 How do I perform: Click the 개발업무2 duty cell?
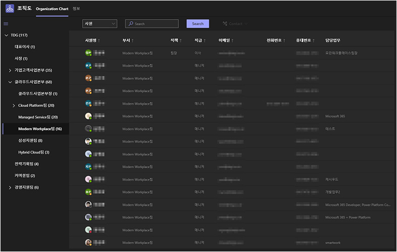click(x=333, y=192)
